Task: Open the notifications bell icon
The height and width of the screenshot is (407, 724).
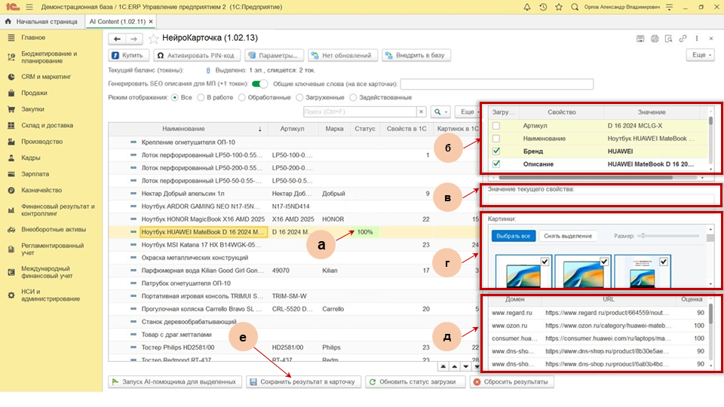Action: point(527,7)
